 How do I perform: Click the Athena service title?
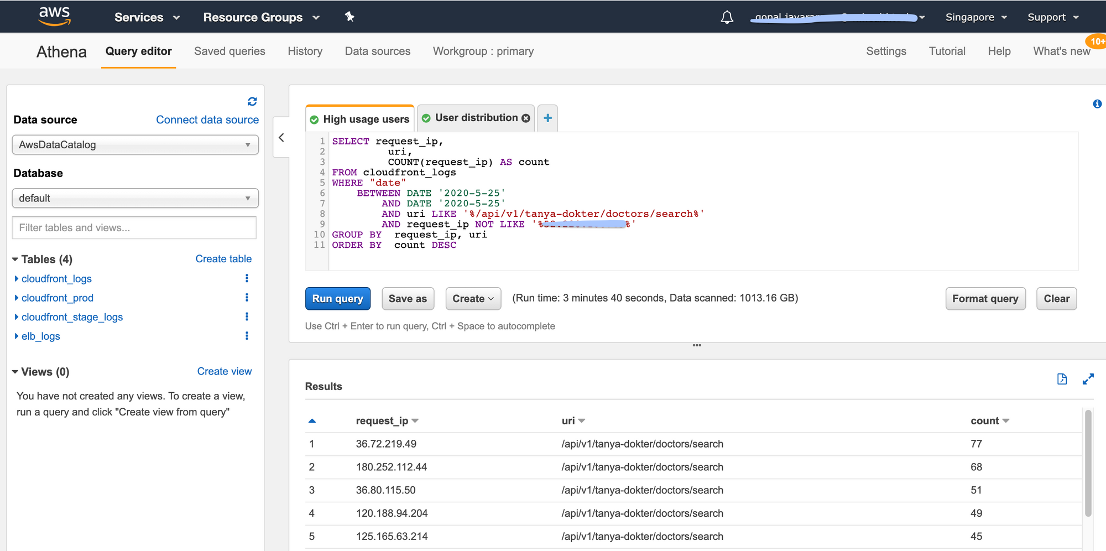61,52
